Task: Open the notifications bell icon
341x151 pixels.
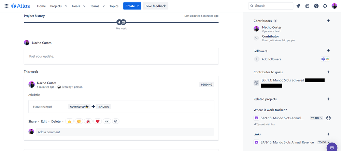Action: click(298, 6)
